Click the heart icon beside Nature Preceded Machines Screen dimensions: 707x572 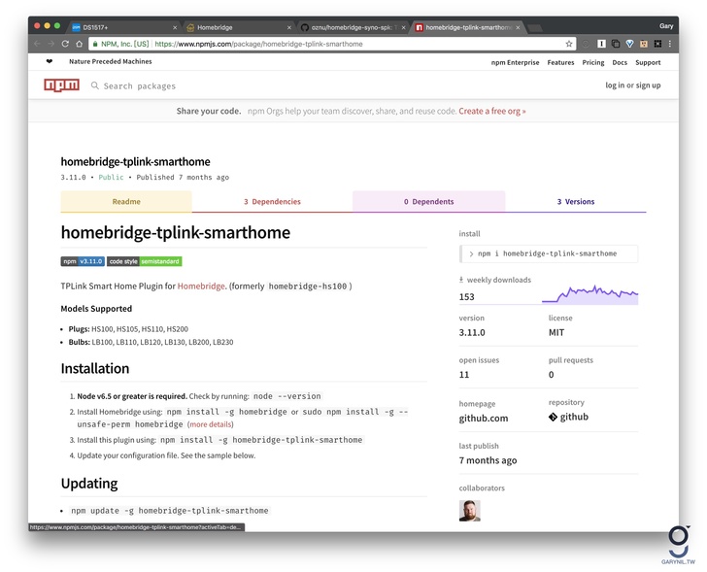[x=50, y=61]
